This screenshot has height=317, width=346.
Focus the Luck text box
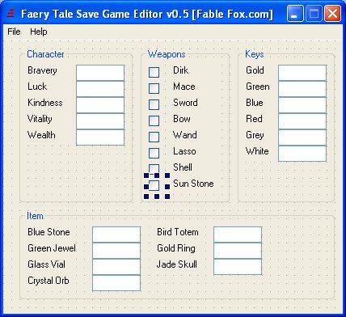pyautogui.click(x=100, y=89)
